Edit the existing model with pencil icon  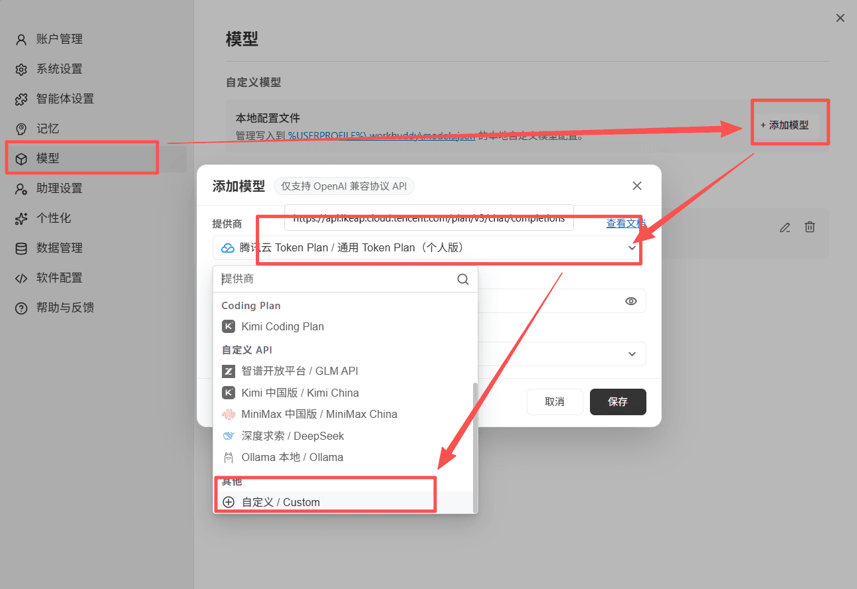pyautogui.click(x=785, y=228)
